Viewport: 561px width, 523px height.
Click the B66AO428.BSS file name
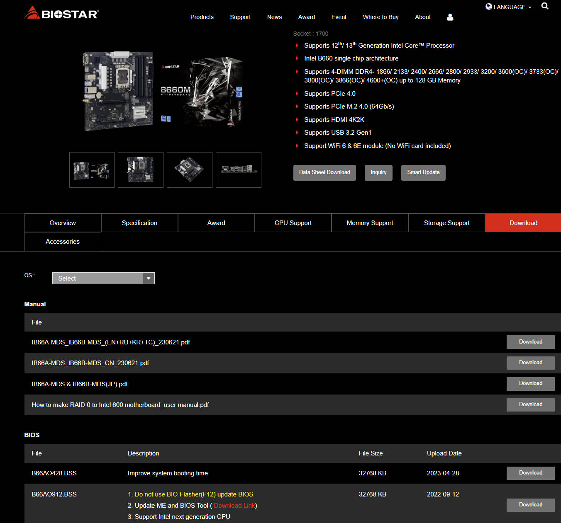54,473
